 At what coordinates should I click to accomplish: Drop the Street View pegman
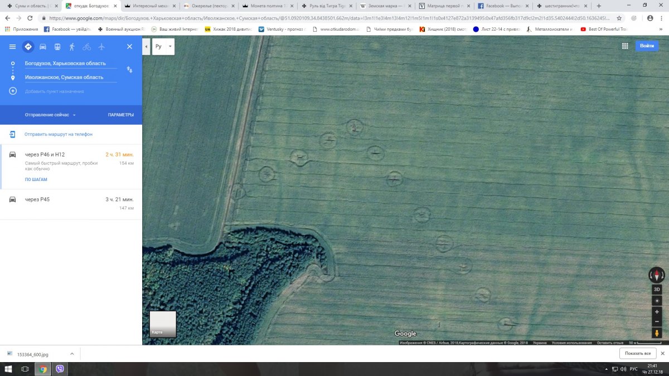pyautogui.click(x=657, y=333)
